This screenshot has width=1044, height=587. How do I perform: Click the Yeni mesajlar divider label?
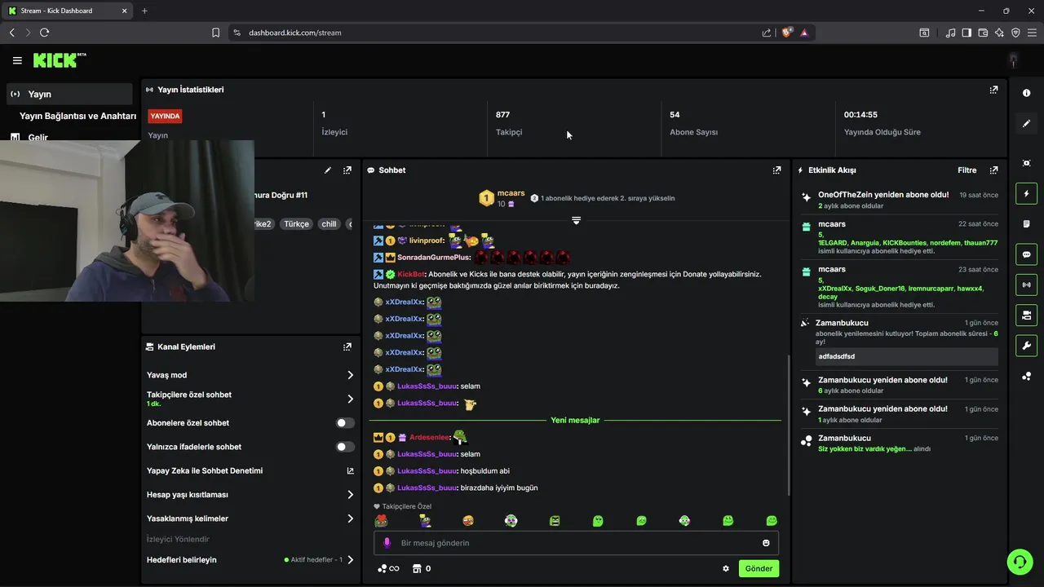575,420
